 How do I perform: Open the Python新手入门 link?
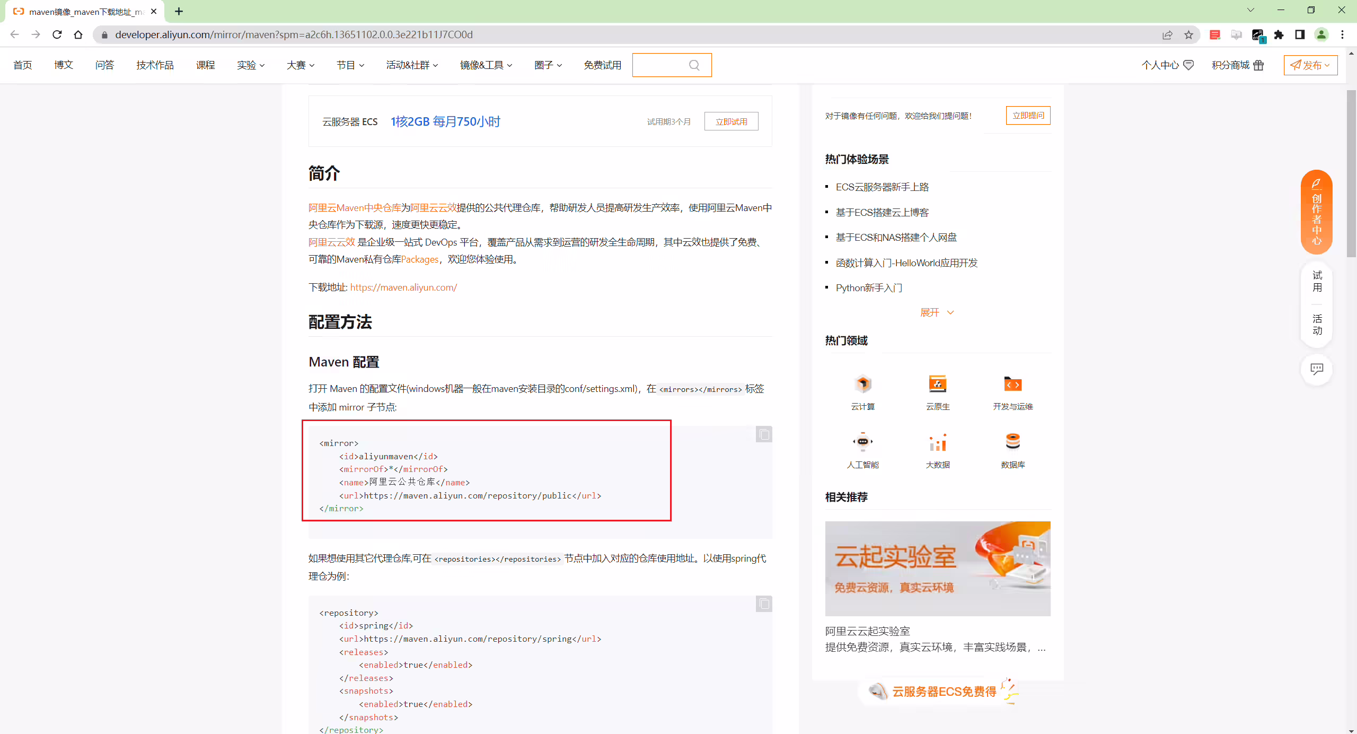pyautogui.click(x=869, y=288)
